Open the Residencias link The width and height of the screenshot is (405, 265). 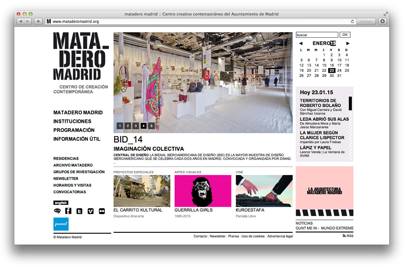(66, 158)
